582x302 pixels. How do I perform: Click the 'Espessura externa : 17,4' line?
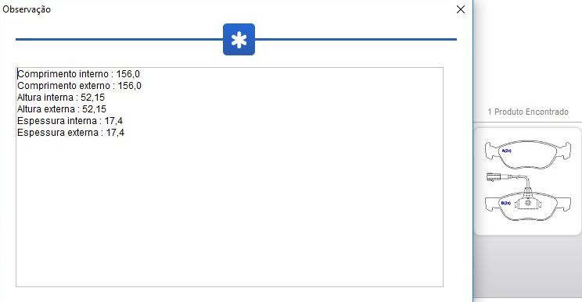[70, 133]
